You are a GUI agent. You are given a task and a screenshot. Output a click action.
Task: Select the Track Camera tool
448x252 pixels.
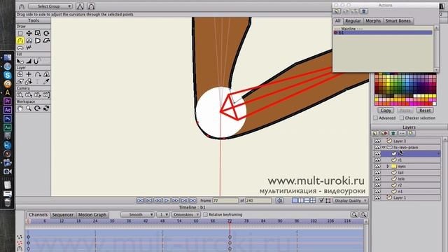click(20, 94)
